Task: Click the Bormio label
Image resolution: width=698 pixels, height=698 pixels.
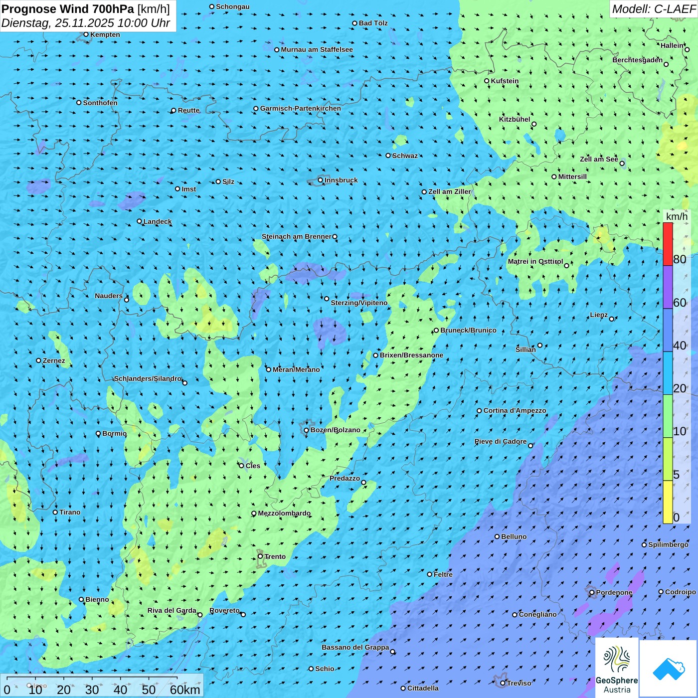Action: pos(114,433)
